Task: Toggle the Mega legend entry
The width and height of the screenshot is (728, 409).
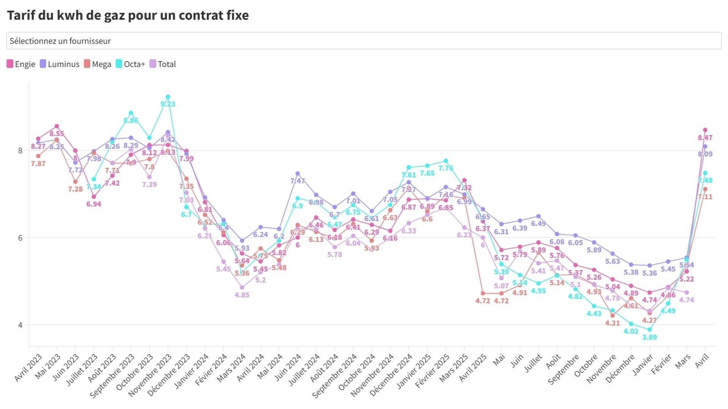Action: click(97, 64)
